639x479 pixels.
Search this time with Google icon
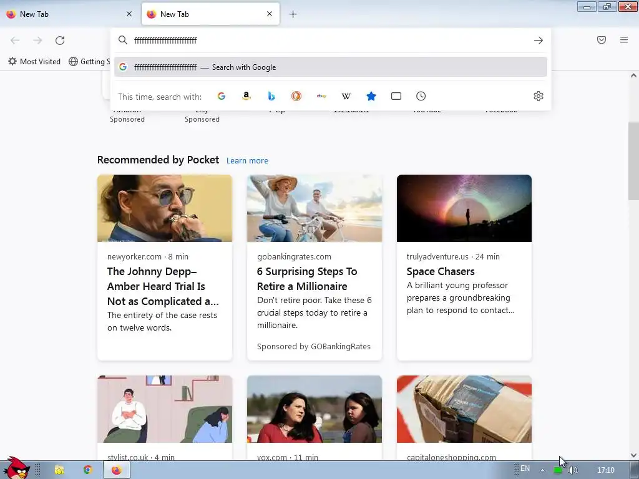[222, 96]
